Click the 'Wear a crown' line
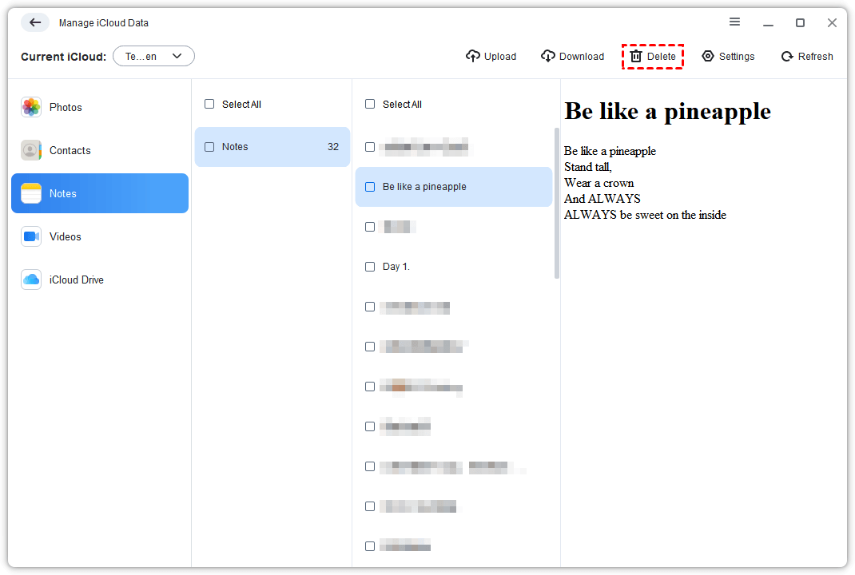This screenshot has height=575, width=855. (598, 183)
